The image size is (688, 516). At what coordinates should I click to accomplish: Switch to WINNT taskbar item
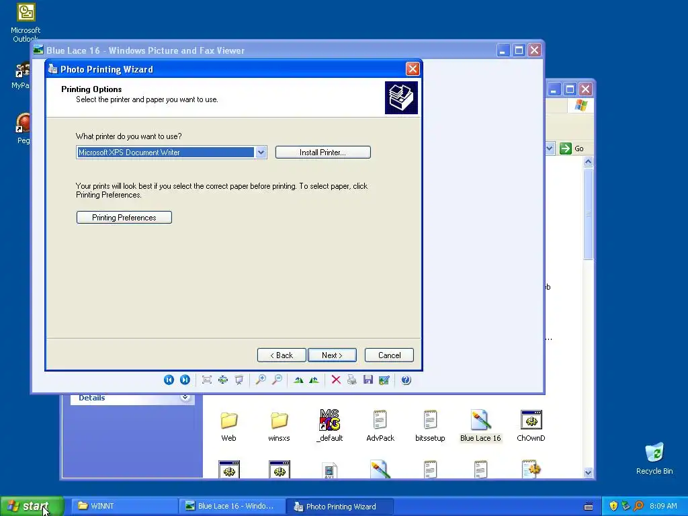click(x=123, y=507)
